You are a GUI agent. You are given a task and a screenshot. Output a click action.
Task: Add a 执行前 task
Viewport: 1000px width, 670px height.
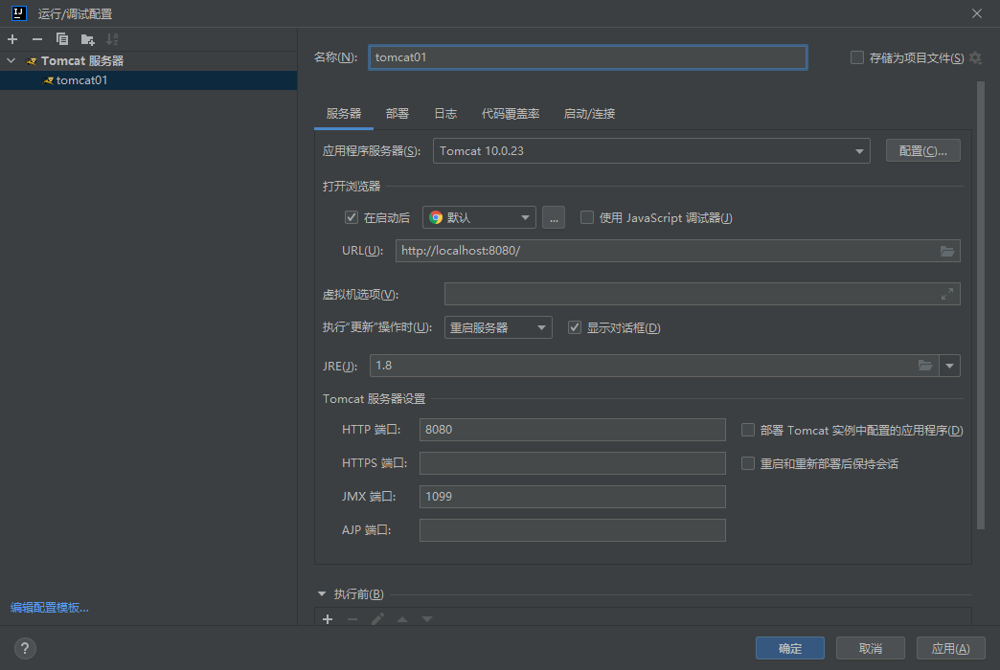point(328,619)
